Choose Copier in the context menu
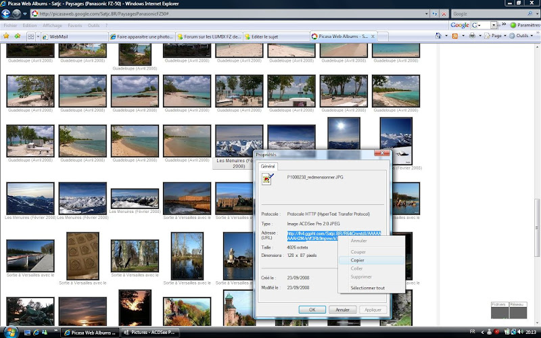The image size is (541, 338). (x=371, y=260)
